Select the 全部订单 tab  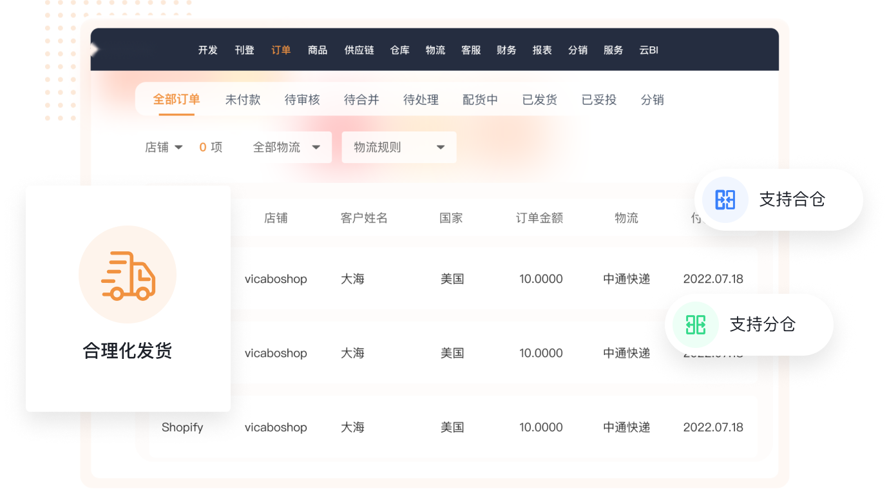click(177, 100)
